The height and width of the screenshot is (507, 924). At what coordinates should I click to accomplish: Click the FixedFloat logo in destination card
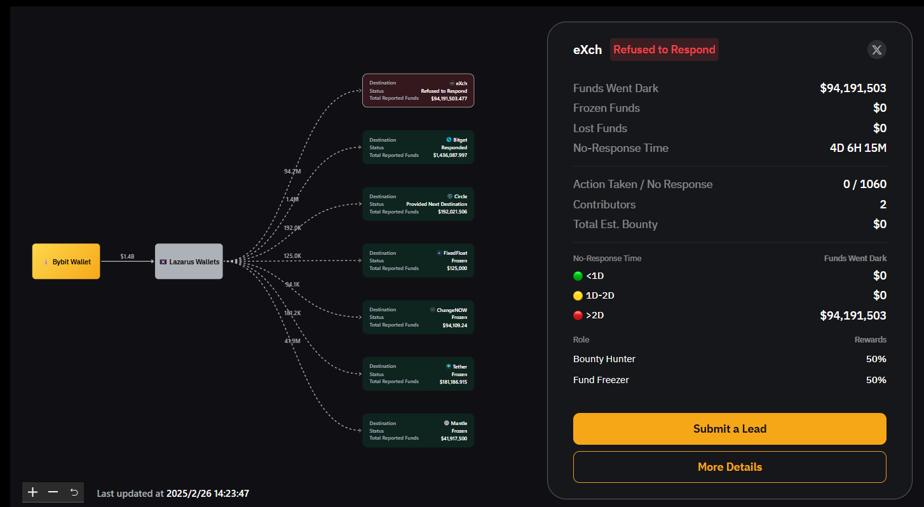click(x=439, y=253)
